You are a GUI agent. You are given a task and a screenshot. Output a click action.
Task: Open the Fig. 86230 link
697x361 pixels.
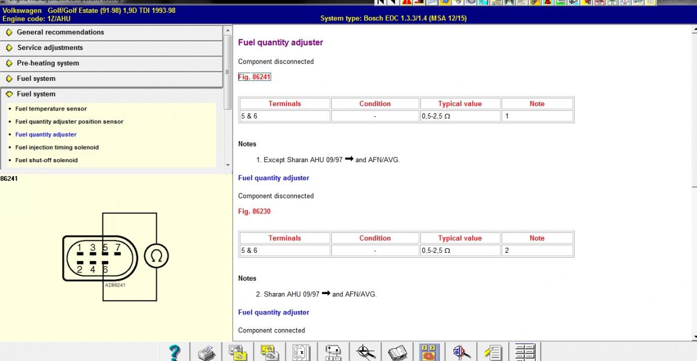[254, 212]
